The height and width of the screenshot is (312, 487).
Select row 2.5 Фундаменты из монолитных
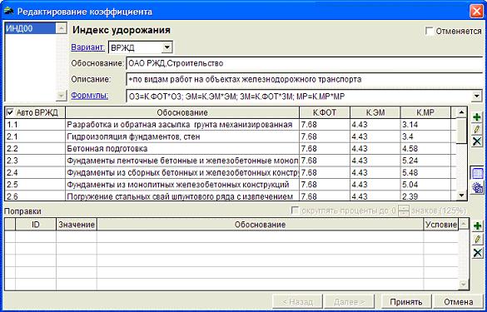[231, 185]
